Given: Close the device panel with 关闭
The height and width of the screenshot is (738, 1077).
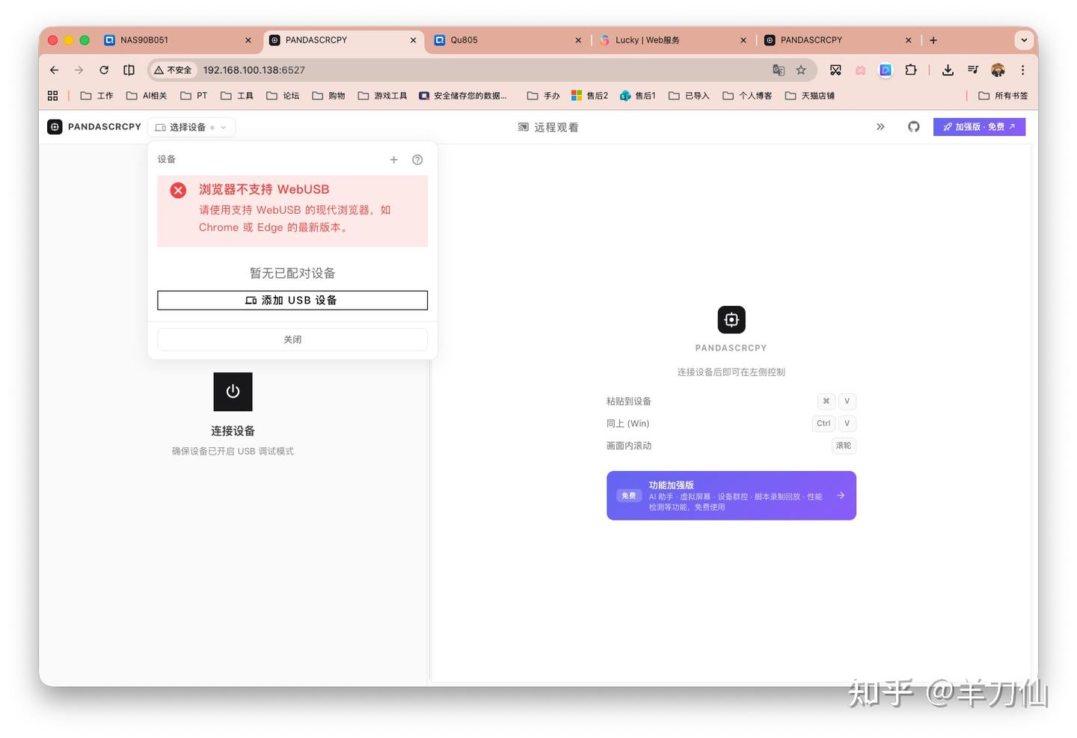Looking at the screenshot, I should tap(292, 339).
